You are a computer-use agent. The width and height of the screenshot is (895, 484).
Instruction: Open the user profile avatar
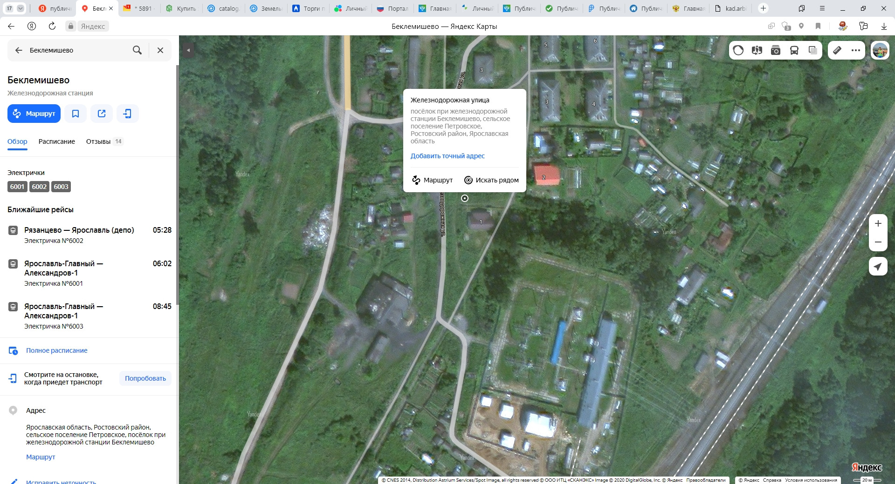(880, 50)
